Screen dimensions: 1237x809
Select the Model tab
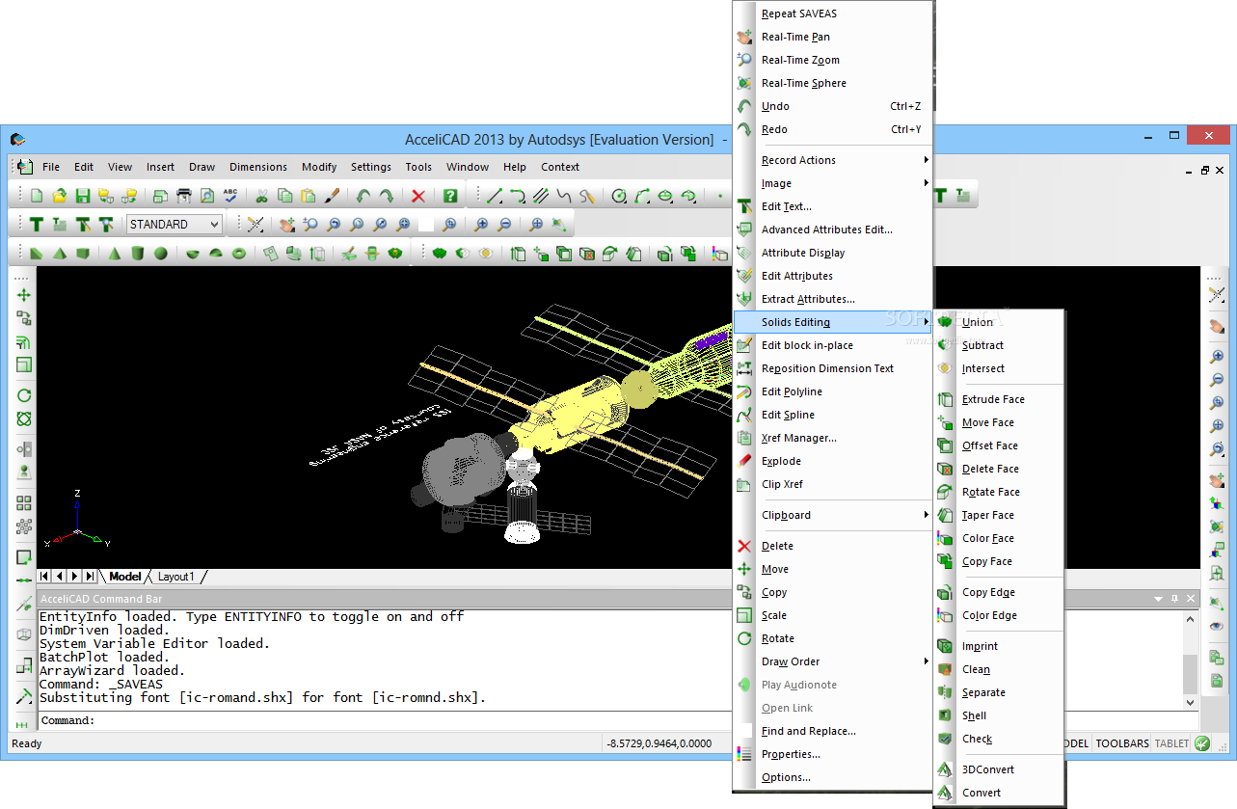click(125, 577)
